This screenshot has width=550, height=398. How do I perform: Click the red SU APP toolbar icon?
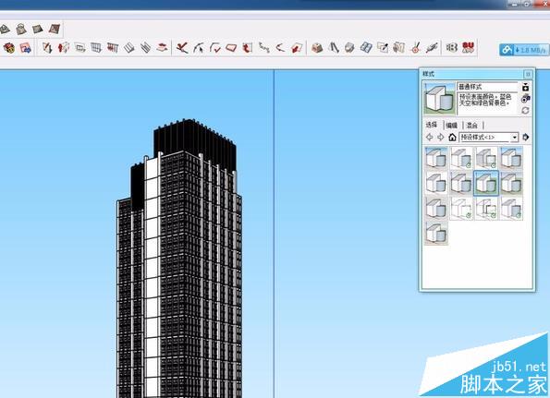pos(469,47)
